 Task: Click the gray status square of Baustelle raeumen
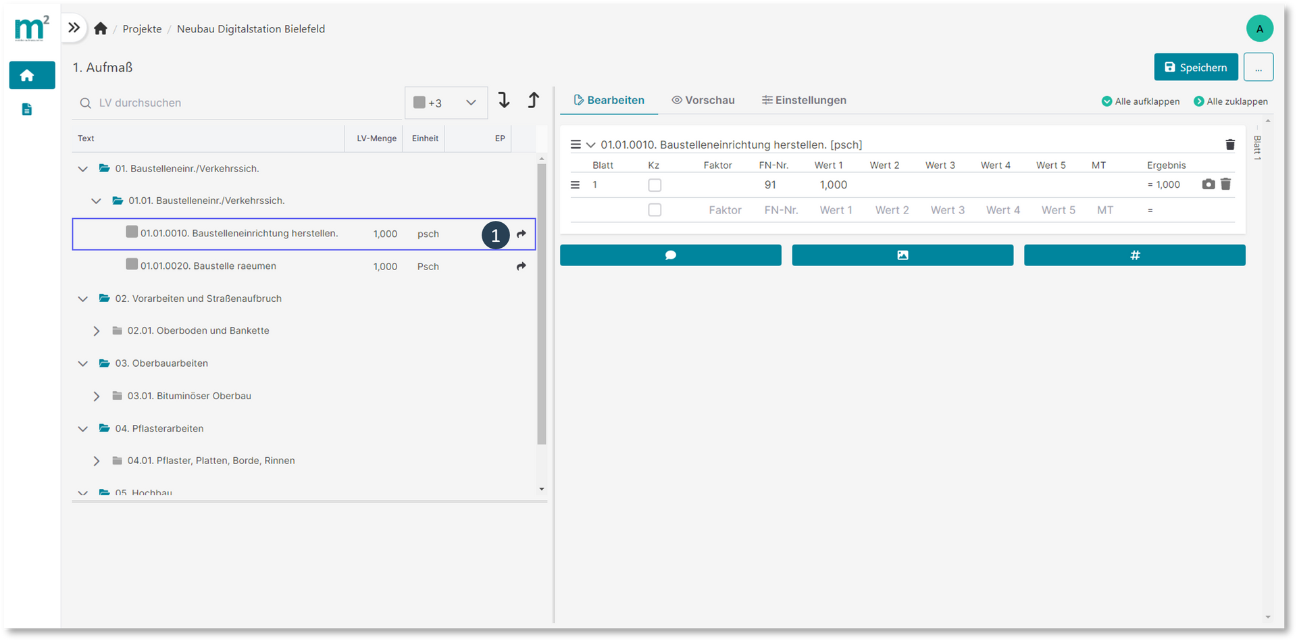tap(132, 264)
